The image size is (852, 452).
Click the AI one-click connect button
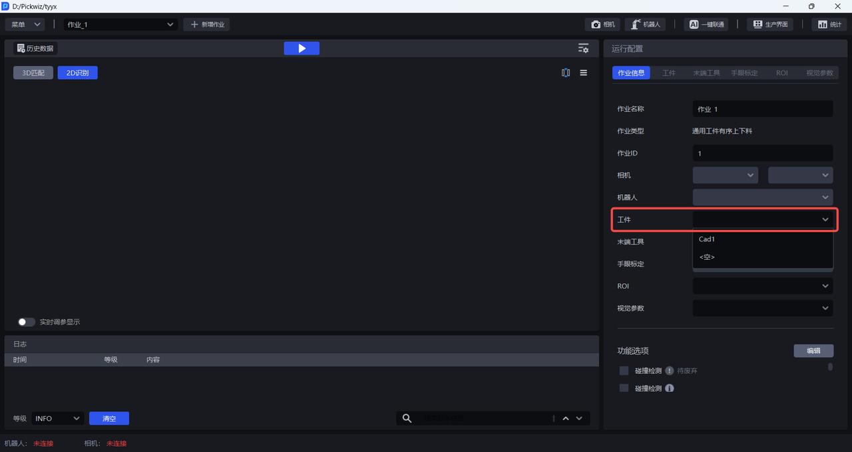pyautogui.click(x=706, y=25)
